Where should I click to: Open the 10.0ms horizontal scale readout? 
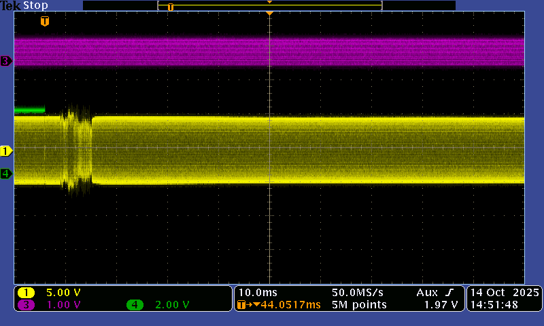tap(254, 292)
